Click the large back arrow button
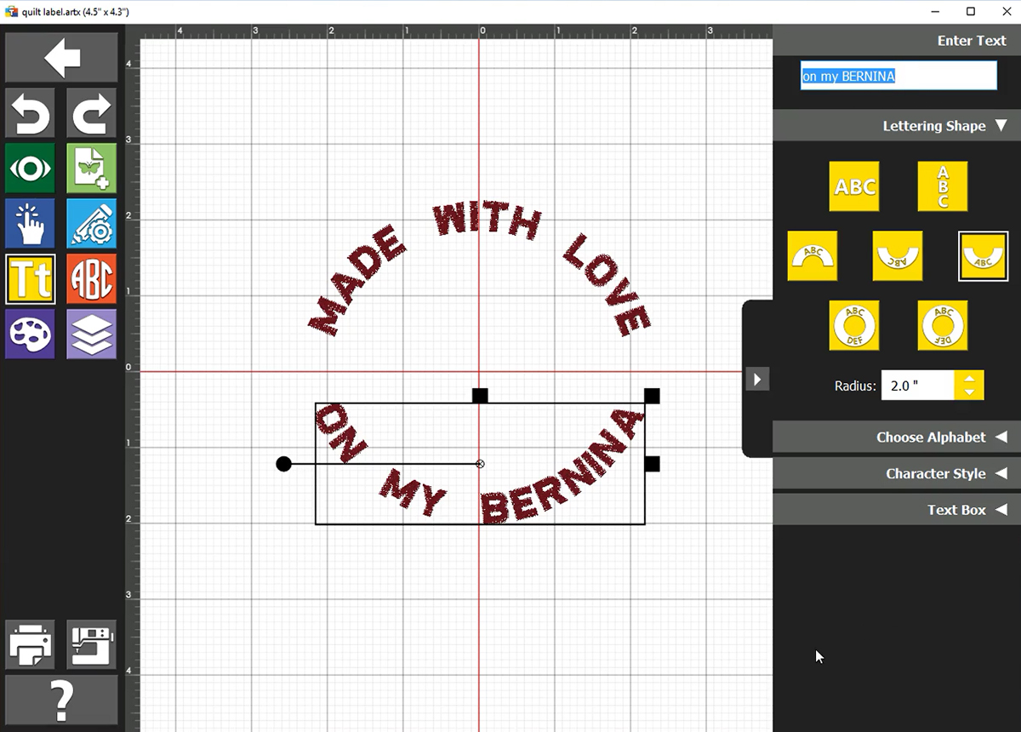 pyautogui.click(x=61, y=58)
